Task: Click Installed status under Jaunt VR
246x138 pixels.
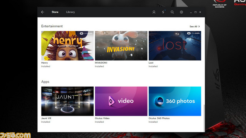Action: point(46,122)
